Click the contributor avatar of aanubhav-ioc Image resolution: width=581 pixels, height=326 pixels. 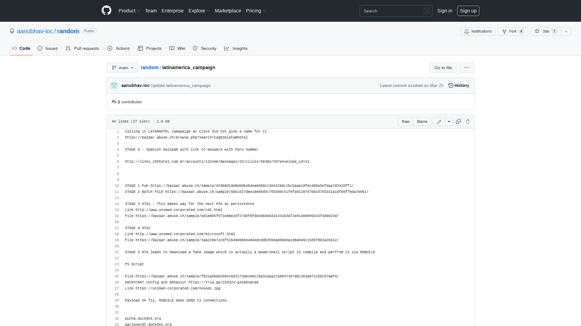114,86
